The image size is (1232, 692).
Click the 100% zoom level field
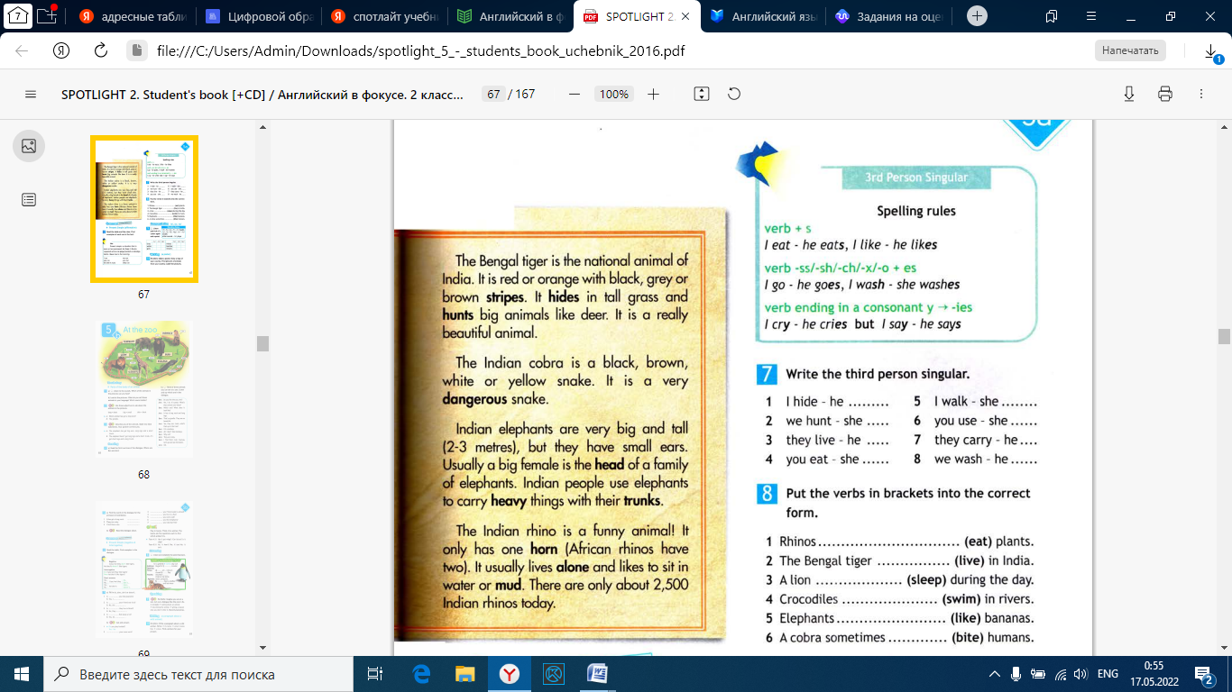pos(614,94)
